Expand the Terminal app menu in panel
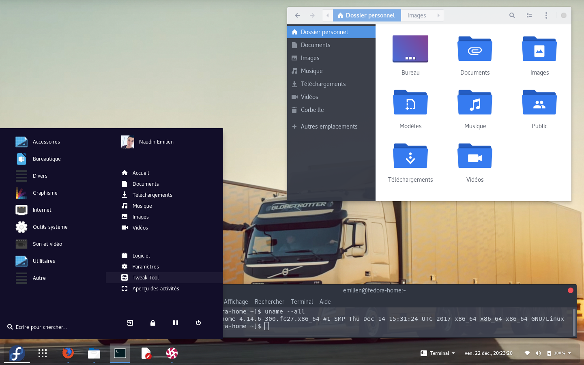 pyautogui.click(x=438, y=353)
